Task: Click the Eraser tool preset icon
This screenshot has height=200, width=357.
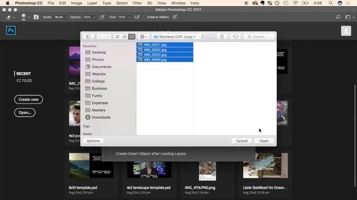Action: pos(9,17)
